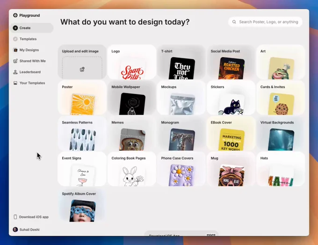Click the My Designs sidebar icon
The image size is (318, 245).
[x=15, y=50]
